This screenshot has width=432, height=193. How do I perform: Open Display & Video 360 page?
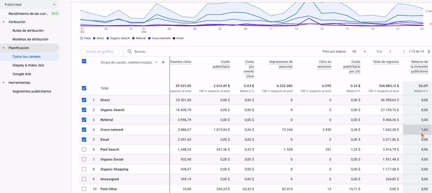tap(28, 65)
